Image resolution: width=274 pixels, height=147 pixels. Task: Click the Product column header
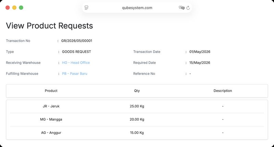(51, 91)
